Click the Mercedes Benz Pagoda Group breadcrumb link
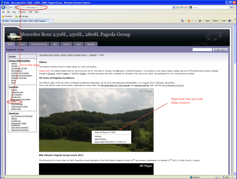Viewport: 237px width, 179px height. pos(63,55)
